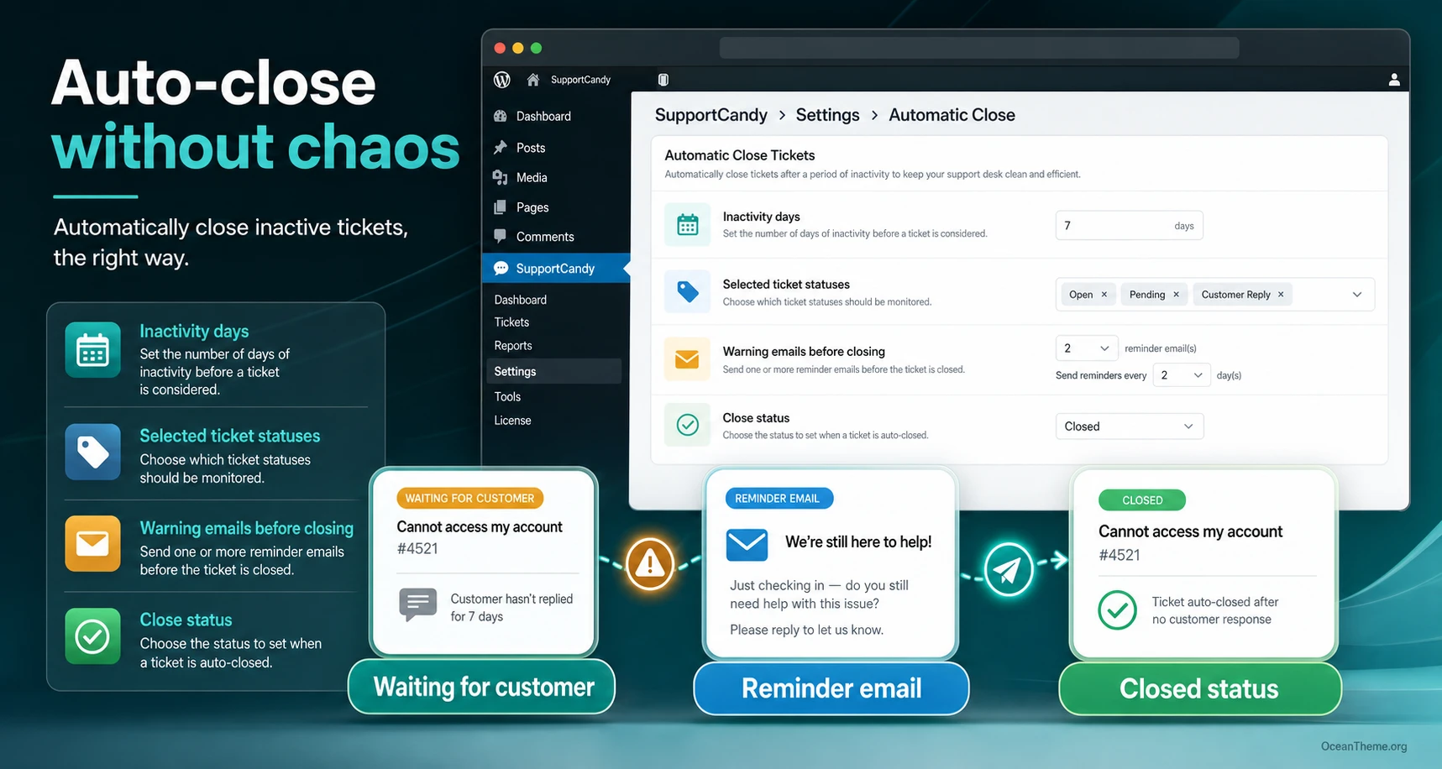1442x769 pixels.
Task: Click the large blue "Reminder email" button
Action: [831, 688]
